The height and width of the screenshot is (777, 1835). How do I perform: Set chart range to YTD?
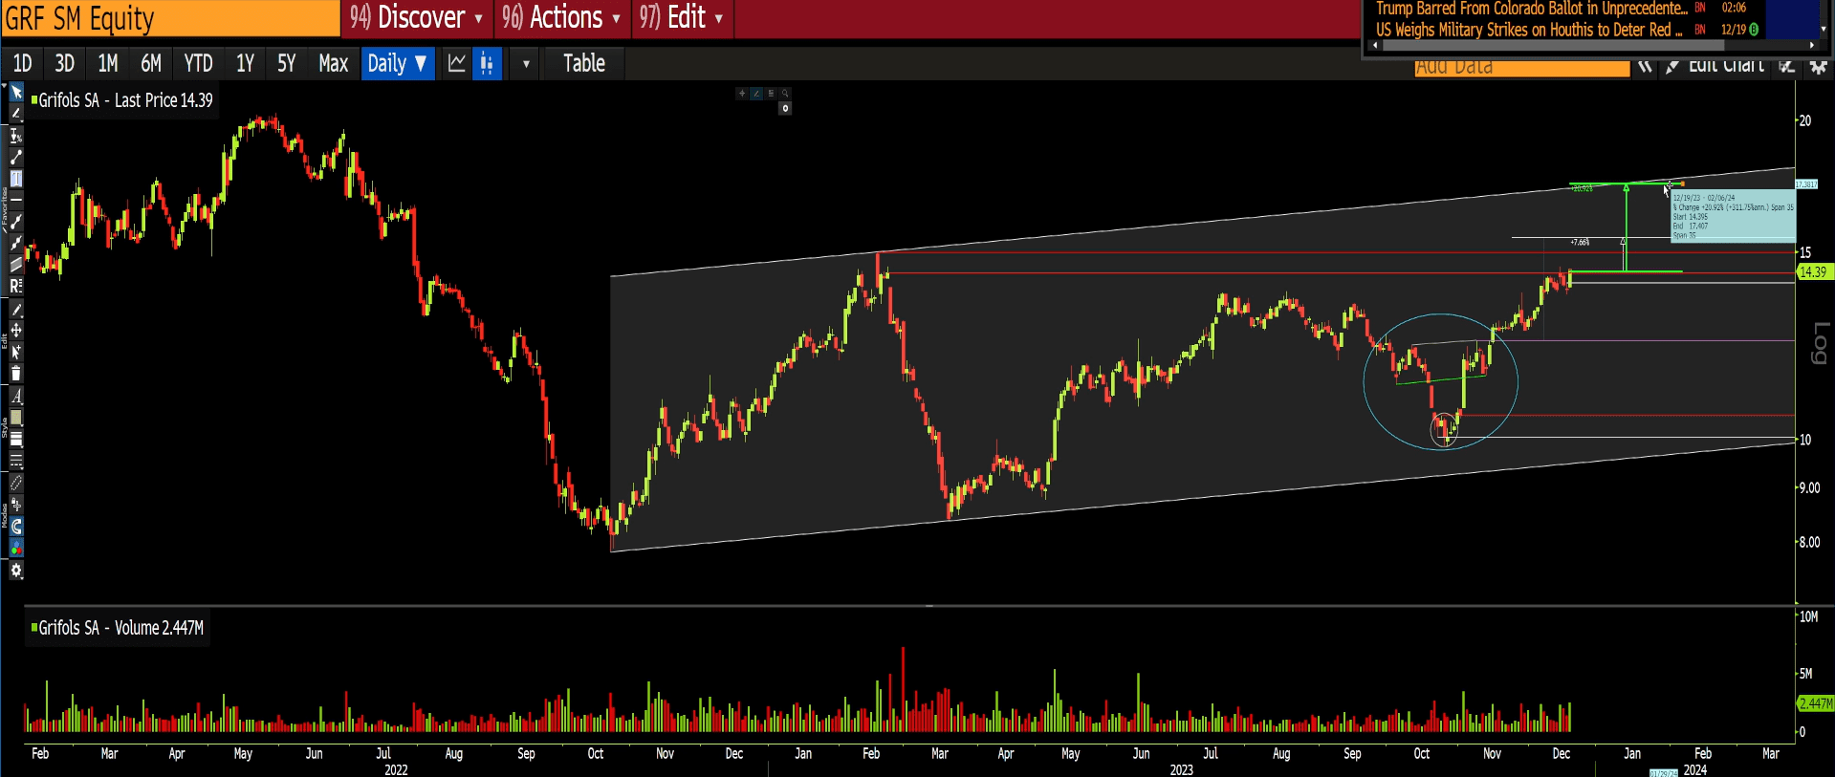[x=198, y=63]
